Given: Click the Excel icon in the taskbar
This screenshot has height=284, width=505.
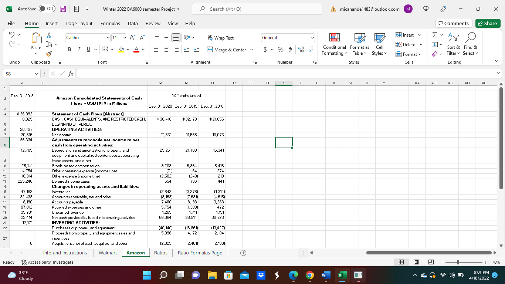Looking at the screenshot, I should click(x=342, y=275).
